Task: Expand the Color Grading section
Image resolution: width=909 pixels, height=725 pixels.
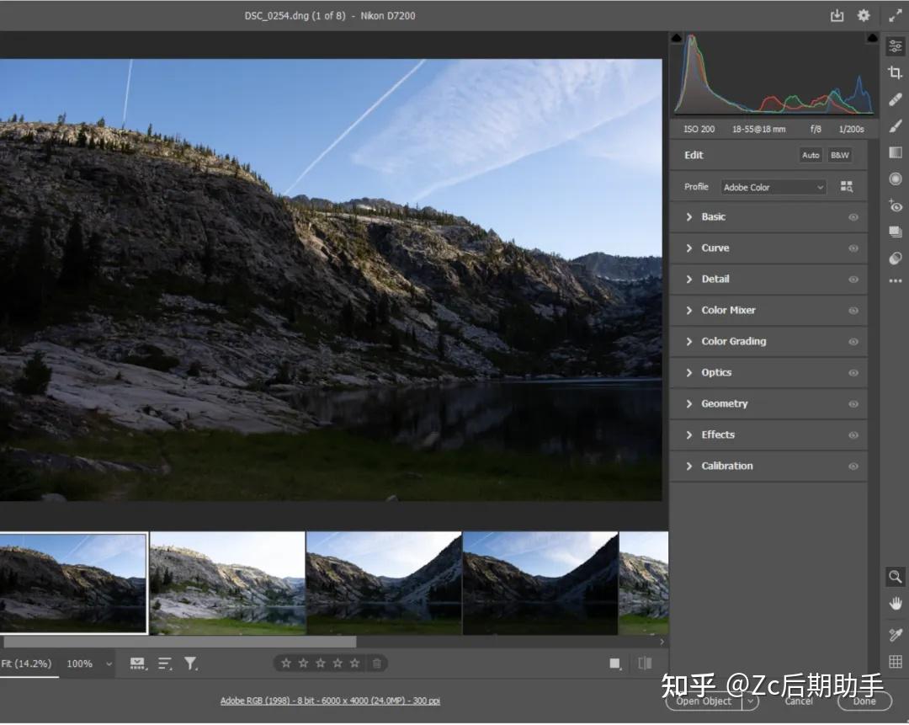Action: tap(733, 341)
